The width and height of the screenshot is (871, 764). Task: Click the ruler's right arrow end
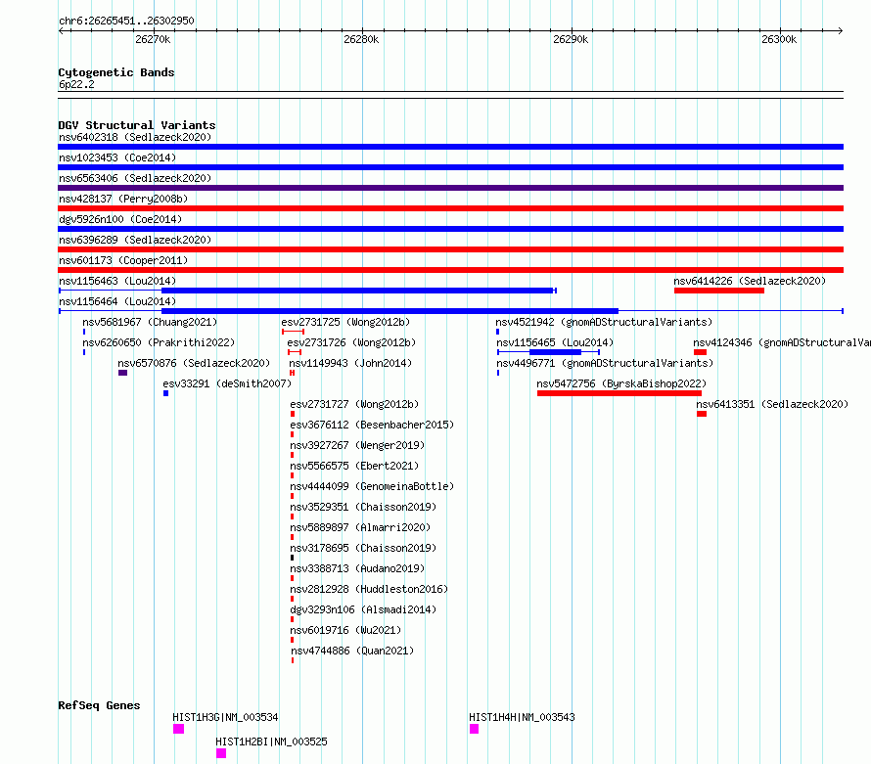pos(840,30)
